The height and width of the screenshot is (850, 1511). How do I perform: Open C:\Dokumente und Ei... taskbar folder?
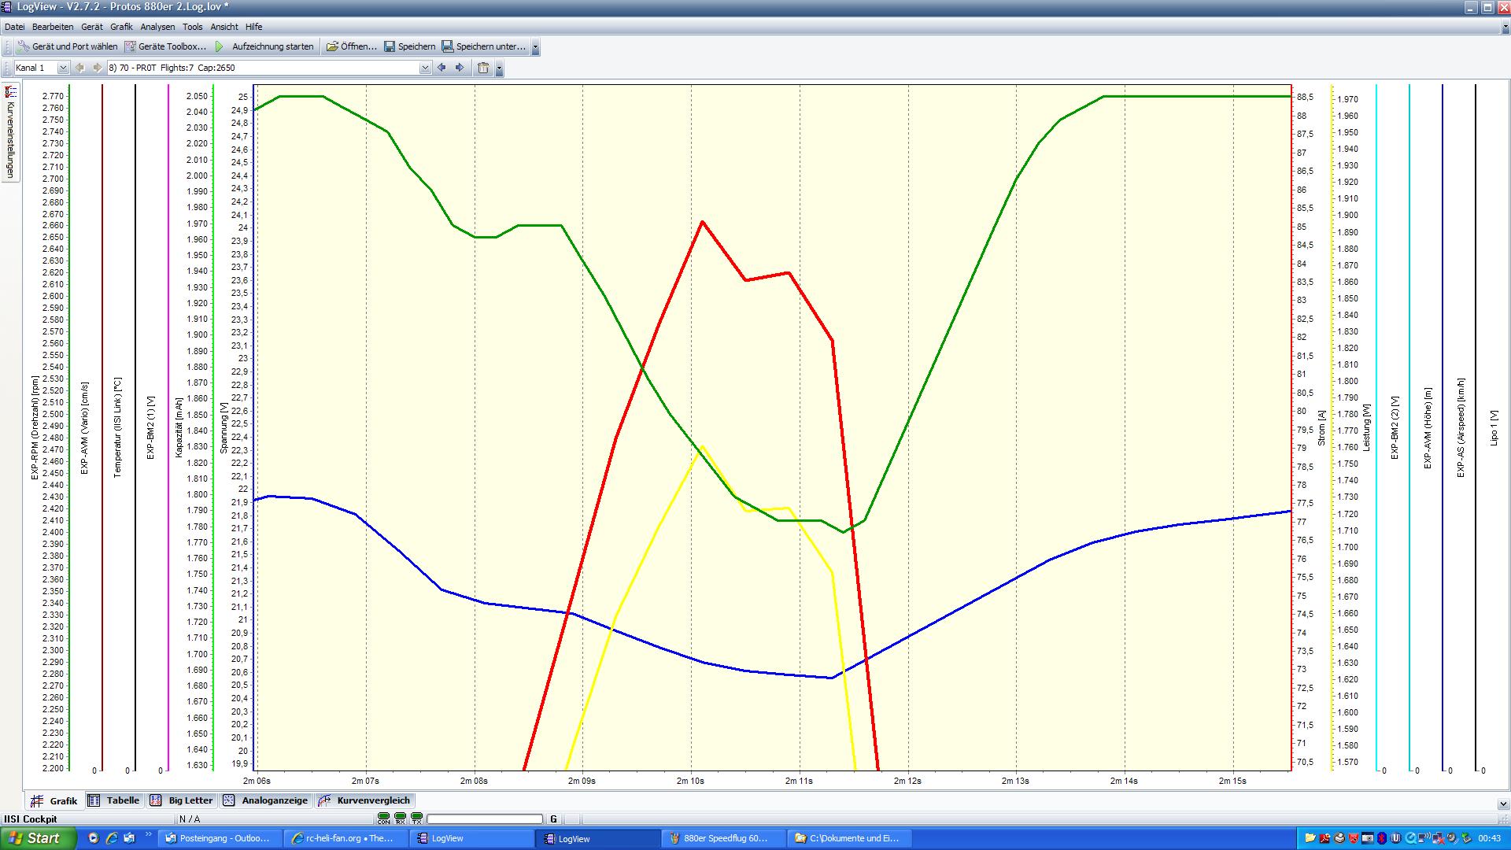click(849, 838)
